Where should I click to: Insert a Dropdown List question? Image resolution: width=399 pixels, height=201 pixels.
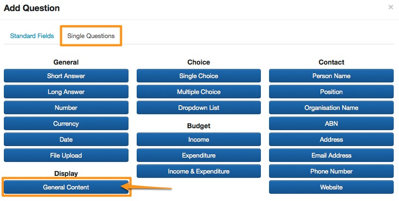coord(198,107)
